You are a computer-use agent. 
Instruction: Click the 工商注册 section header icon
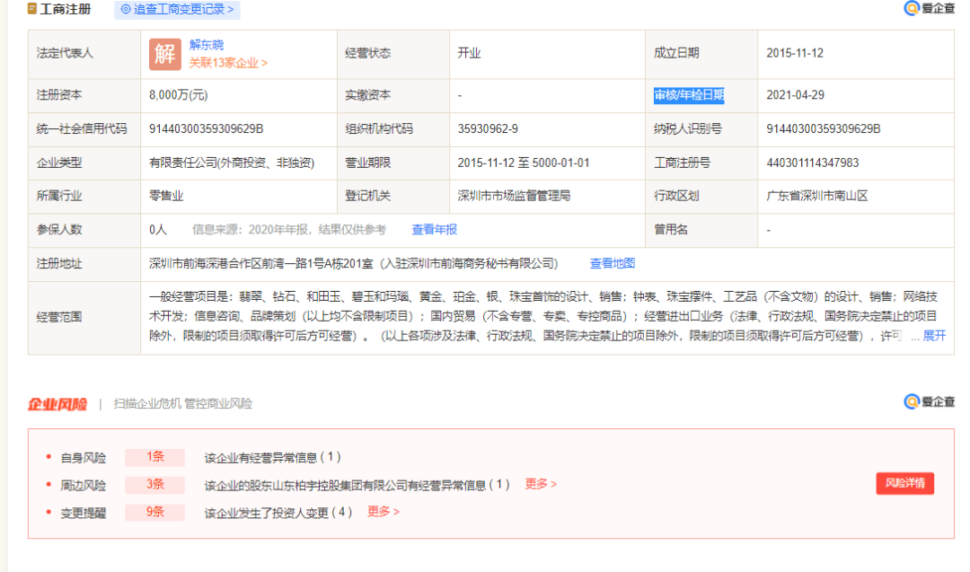click(x=32, y=10)
